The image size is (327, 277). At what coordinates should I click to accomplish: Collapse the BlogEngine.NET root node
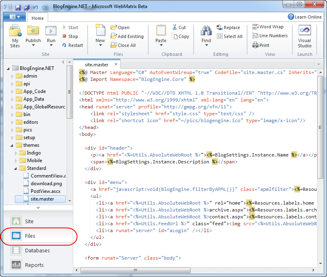coord(8,69)
